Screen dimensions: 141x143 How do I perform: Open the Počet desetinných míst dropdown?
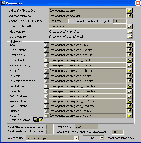pyautogui.click(x=102, y=138)
